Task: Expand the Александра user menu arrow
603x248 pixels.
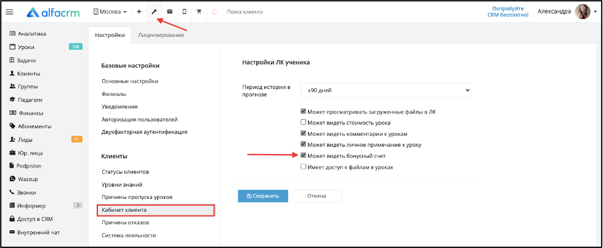Action: coord(594,12)
